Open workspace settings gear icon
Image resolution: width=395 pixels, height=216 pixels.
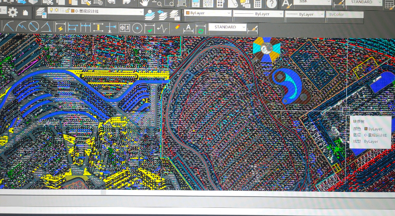point(12,12)
